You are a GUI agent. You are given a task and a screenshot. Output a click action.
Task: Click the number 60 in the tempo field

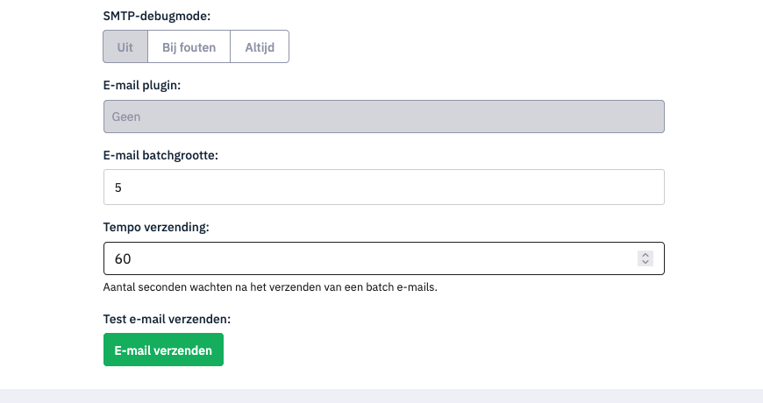tap(124, 258)
